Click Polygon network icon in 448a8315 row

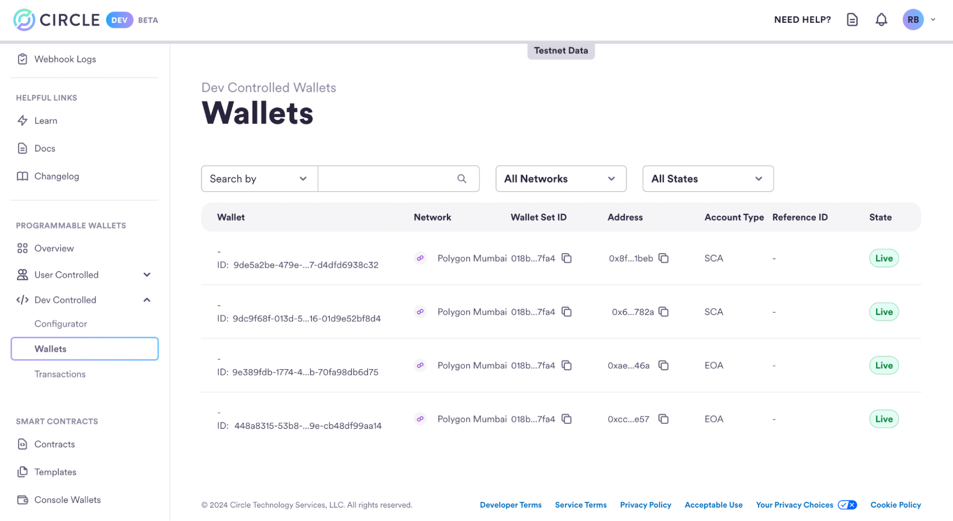pos(420,419)
